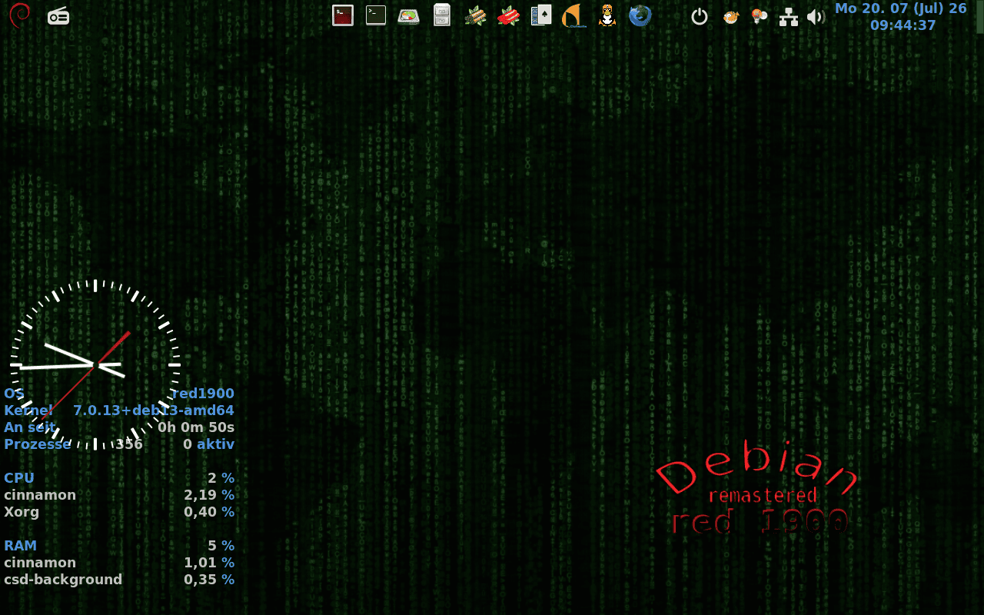This screenshot has width=984, height=615.
Task: Click the orange pufferfish tray icon
Action: pos(730,16)
